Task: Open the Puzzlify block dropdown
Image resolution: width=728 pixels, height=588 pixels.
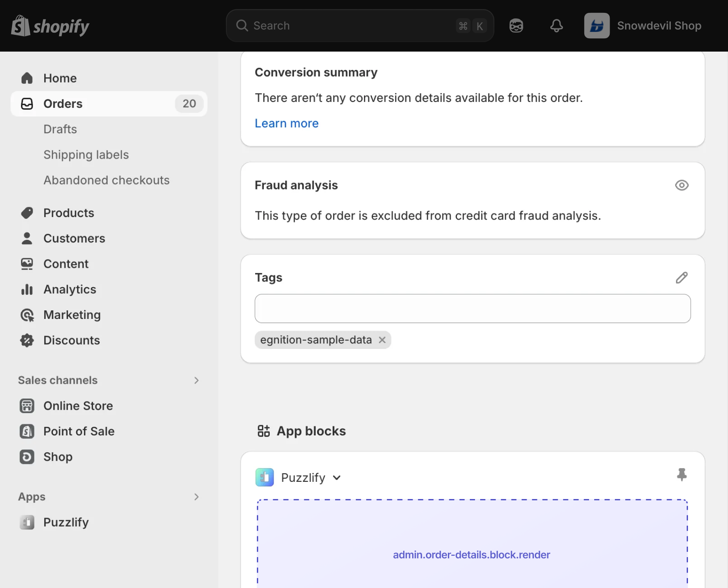Action: click(337, 478)
